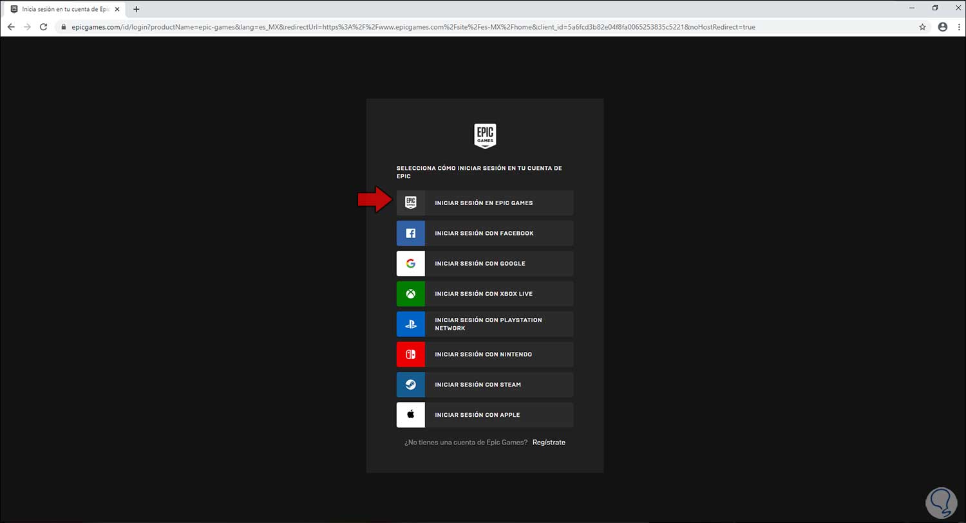The width and height of the screenshot is (966, 523).
Task: Open the Regístrate sign-up link
Action: click(549, 442)
